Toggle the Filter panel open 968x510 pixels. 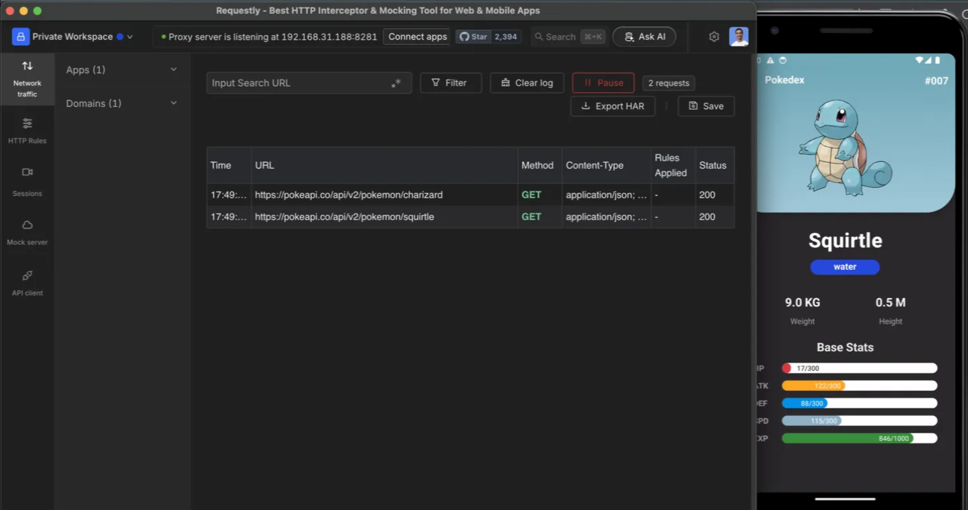coord(450,82)
